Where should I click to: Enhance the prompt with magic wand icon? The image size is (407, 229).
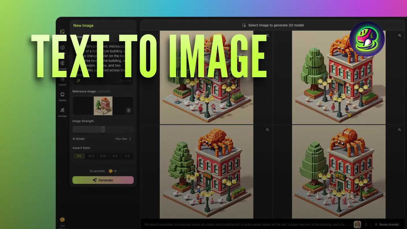tap(78, 81)
